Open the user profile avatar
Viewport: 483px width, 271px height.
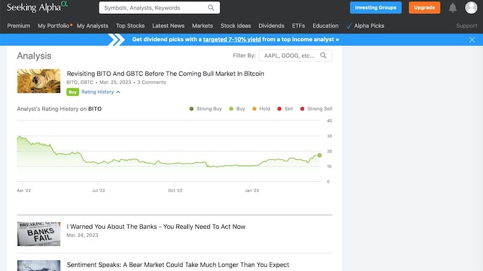tap(471, 8)
